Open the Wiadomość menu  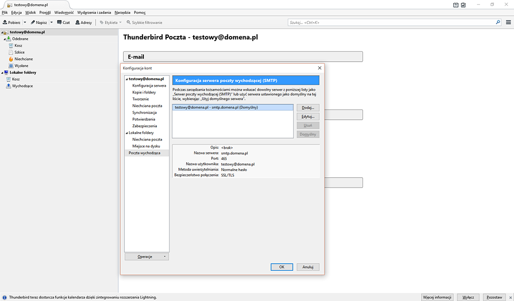pyautogui.click(x=64, y=12)
